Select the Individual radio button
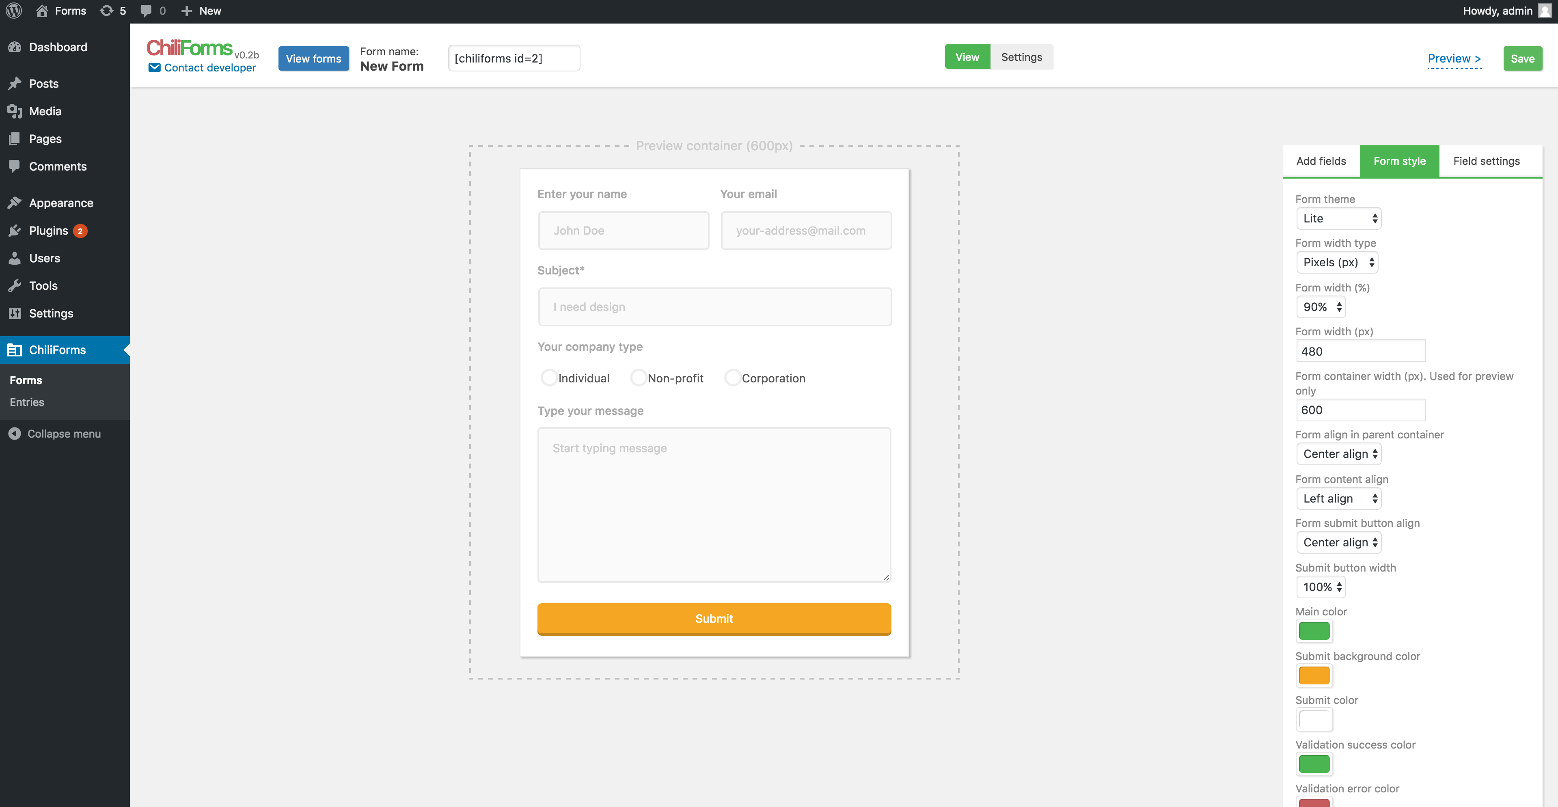This screenshot has width=1558, height=807. coord(548,378)
